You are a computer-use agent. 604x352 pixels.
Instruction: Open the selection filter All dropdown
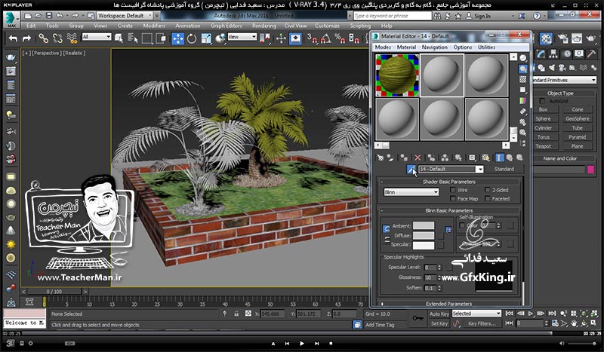[x=97, y=37]
